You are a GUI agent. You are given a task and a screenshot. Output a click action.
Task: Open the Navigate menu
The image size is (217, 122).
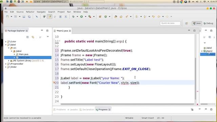click(41, 12)
